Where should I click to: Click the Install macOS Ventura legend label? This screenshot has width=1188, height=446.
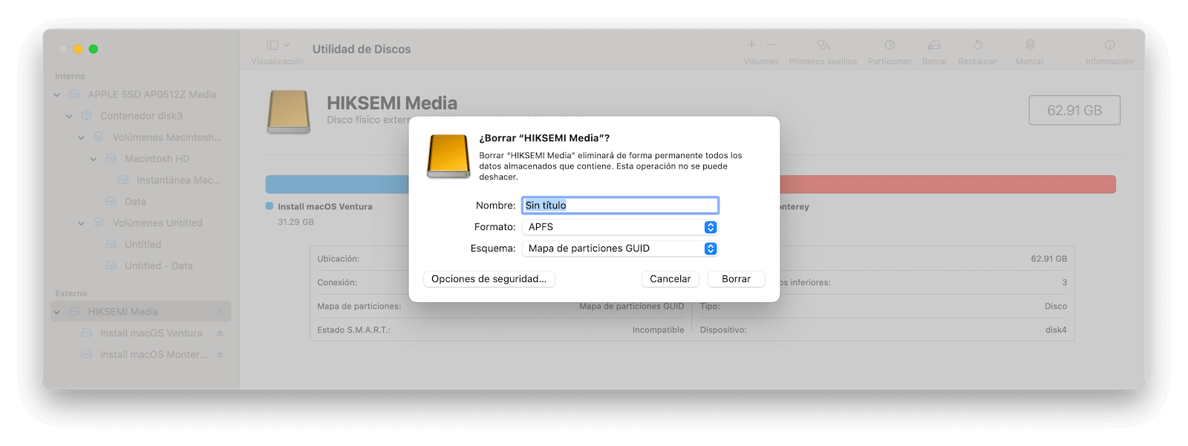(x=324, y=207)
